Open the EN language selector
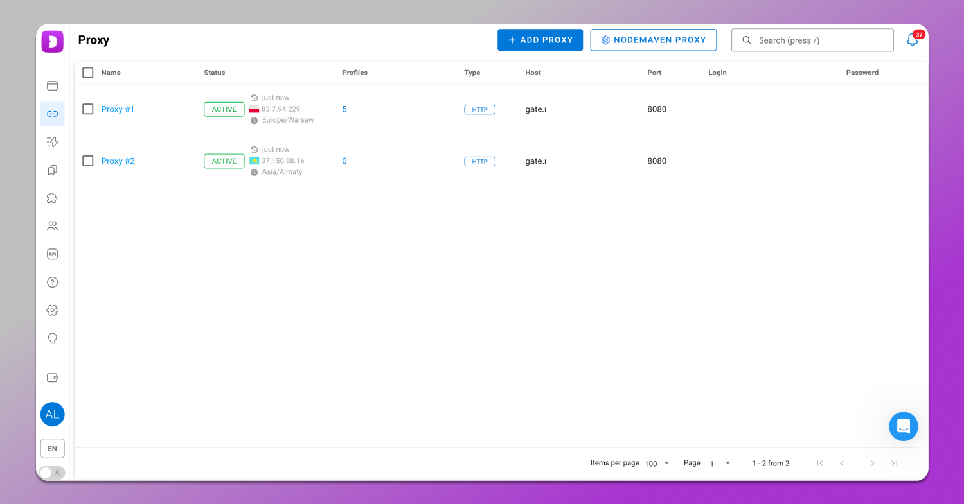 pyautogui.click(x=53, y=449)
